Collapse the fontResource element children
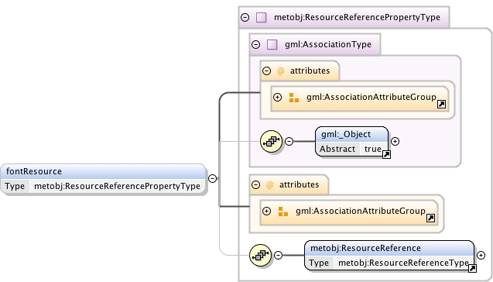493x282 pixels. coord(213,178)
